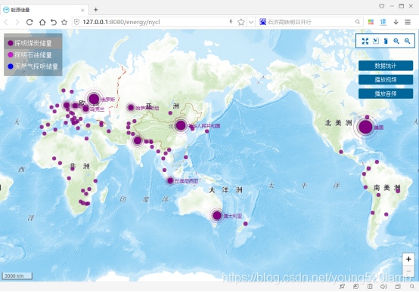
Task: Click the 乌克兰 coal reserve marker
Action: pos(85,109)
